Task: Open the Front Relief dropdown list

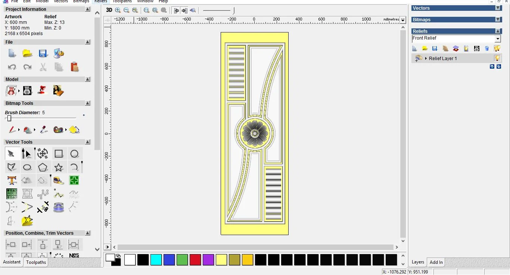Action: coord(498,39)
